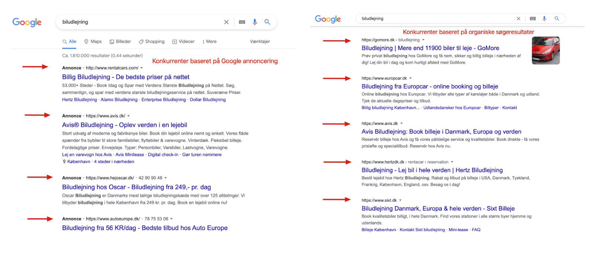
Task: Click the Google logo in the left window
Action: 27,22
